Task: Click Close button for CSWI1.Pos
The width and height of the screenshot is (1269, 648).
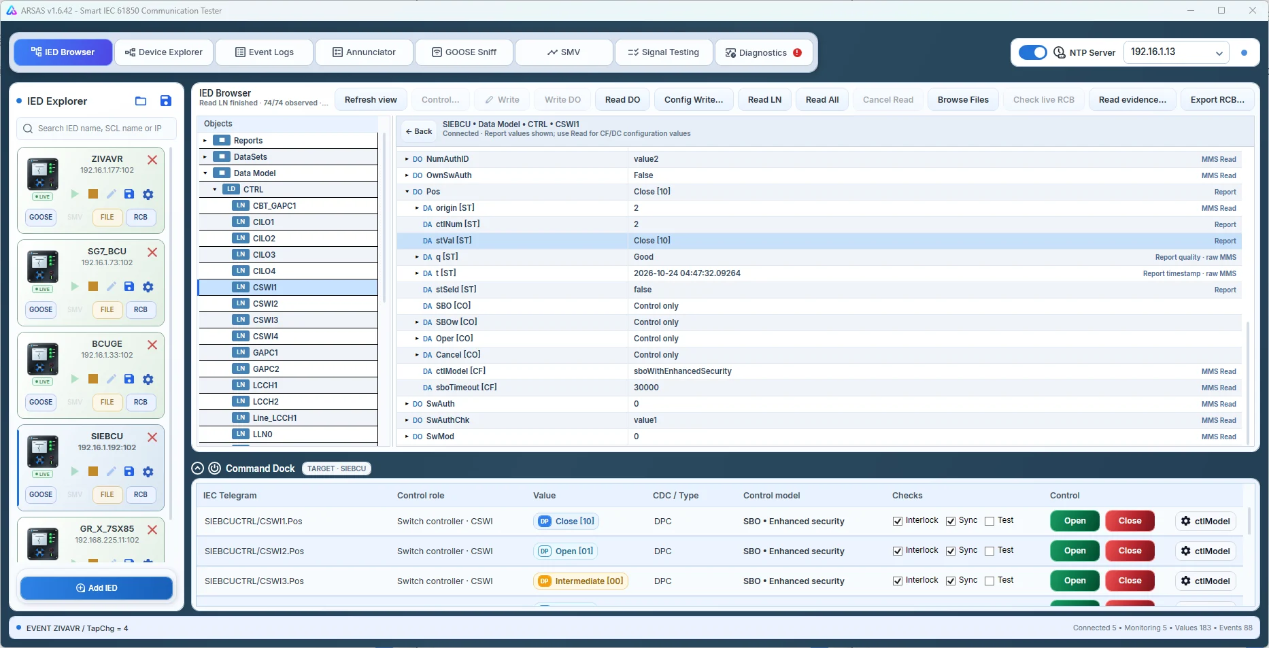Action: pos(1130,522)
